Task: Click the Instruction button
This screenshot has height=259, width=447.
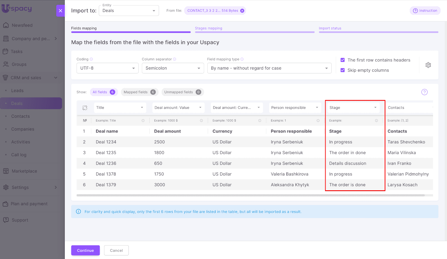Action: coord(425,11)
